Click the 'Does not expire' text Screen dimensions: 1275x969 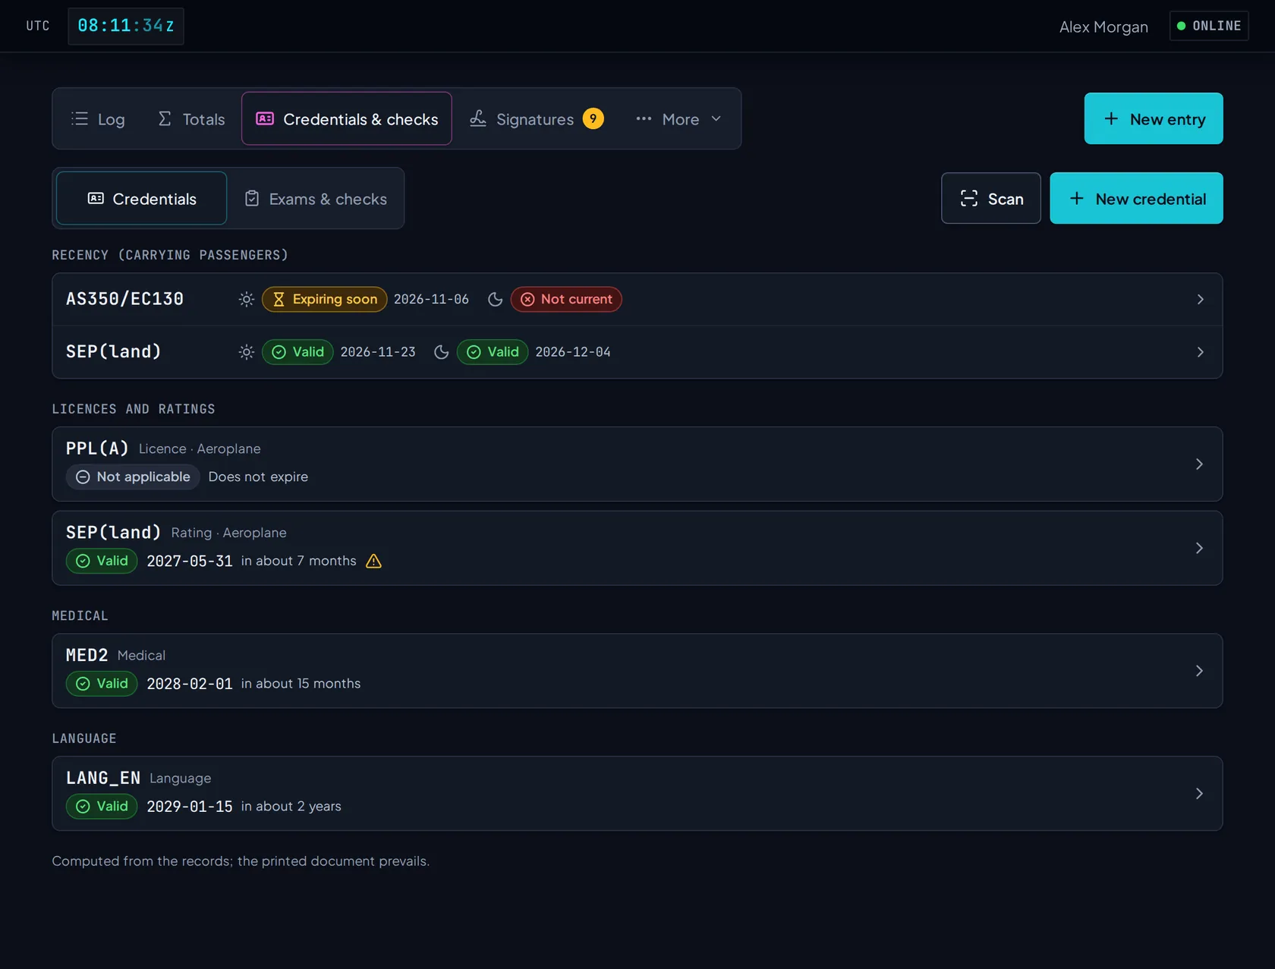258,477
